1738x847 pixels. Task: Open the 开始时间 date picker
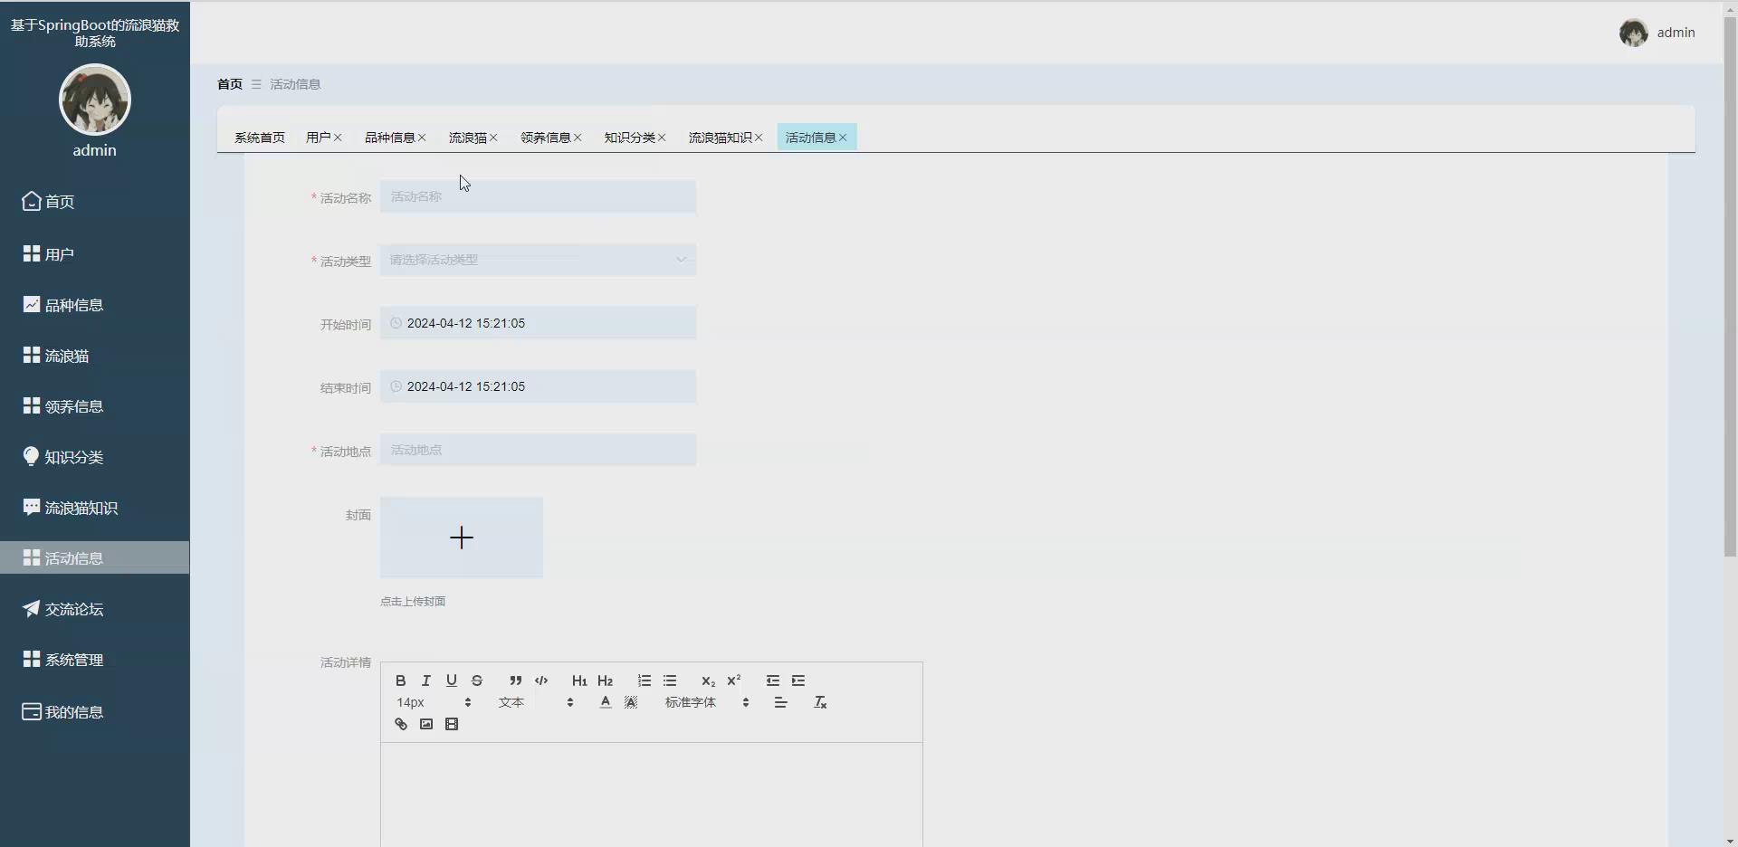[538, 323]
